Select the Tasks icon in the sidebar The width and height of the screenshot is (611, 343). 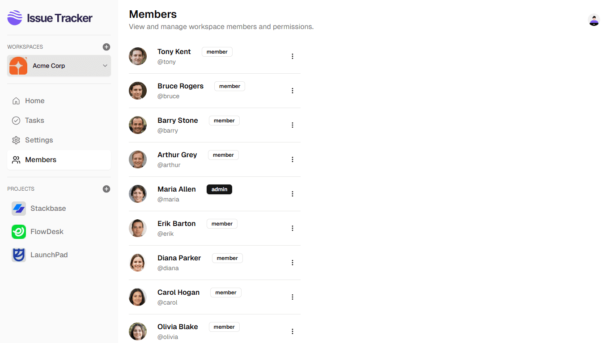point(16,120)
